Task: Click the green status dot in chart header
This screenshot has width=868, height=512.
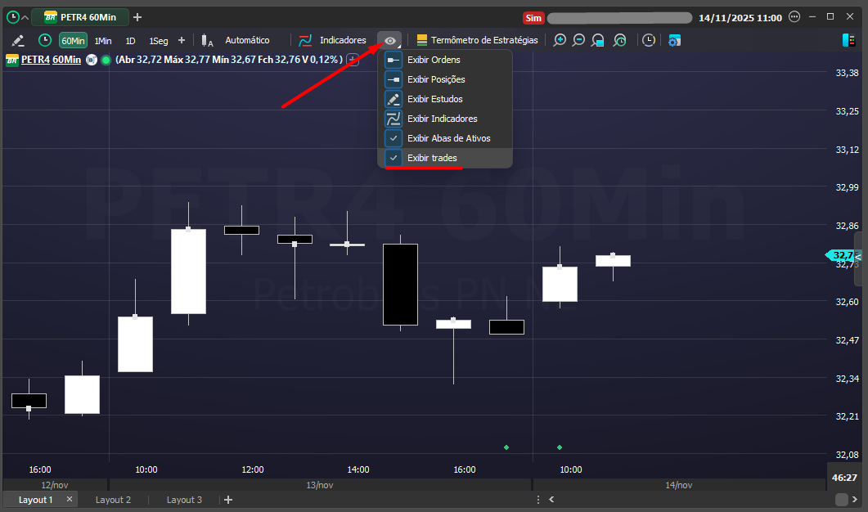Action: pyautogui.click(x=106, y=60)
